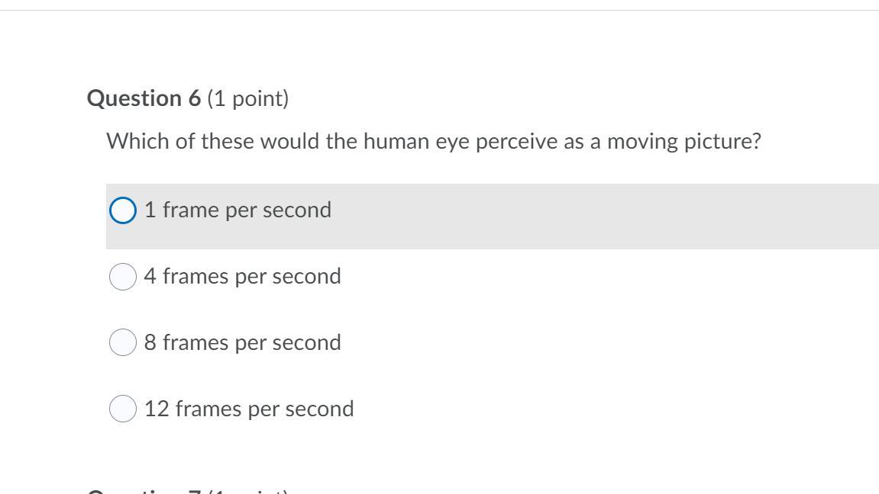The image size is (879, 494).
Task: Select the "1 frame per second" radio button
Action: pyautogui.click(x=123, y=210)
